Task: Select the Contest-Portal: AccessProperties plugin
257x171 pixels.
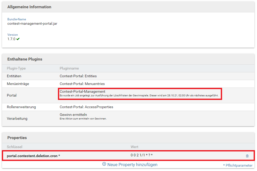Action: (x=86, y=107)
